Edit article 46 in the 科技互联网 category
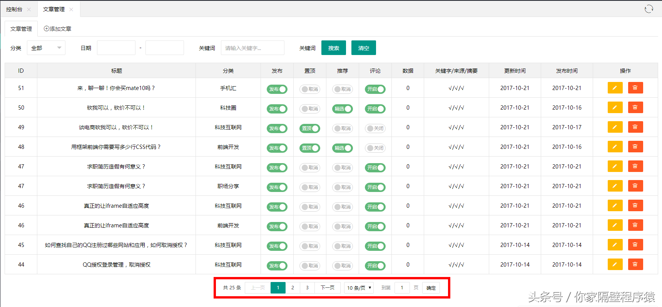The width and height of the screenshot is (662, 307). (615, 205)
